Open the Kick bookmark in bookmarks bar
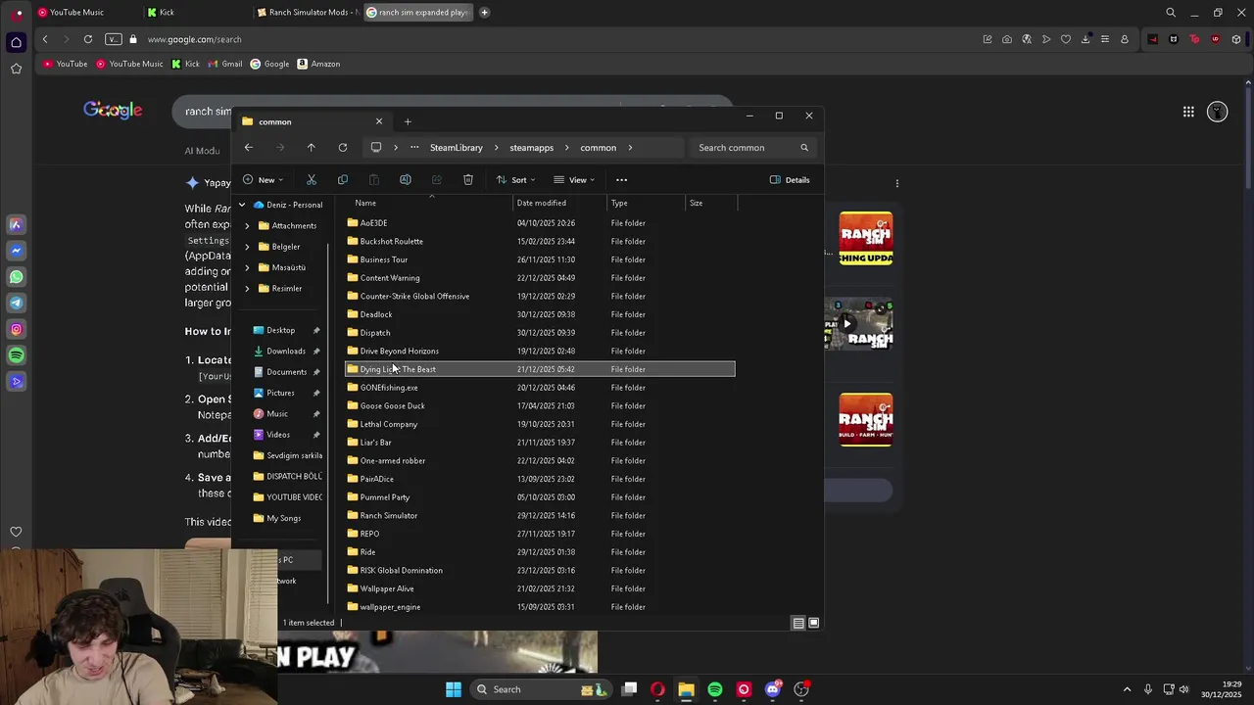The width and height of the screenshot is (1254, 705). pos(185,64)
